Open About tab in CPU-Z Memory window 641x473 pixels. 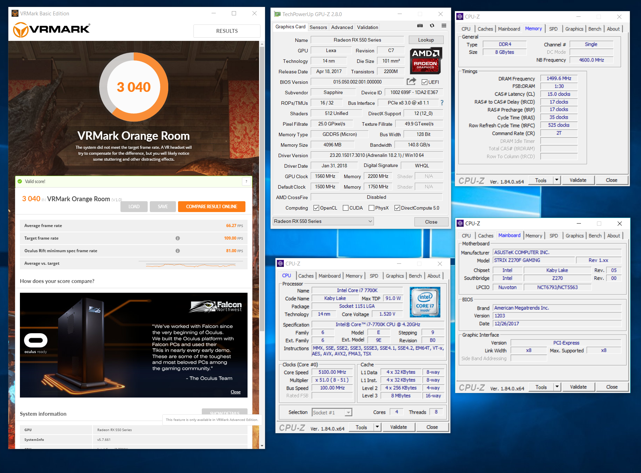613,29
